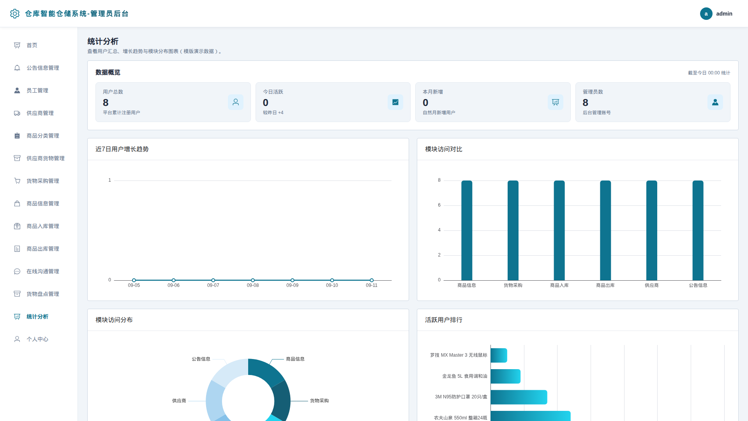Image resolution: width=748 pixels, height=421 pixels.
Task: Click the gear logo icon in the header
Action: tap(15, 14)
